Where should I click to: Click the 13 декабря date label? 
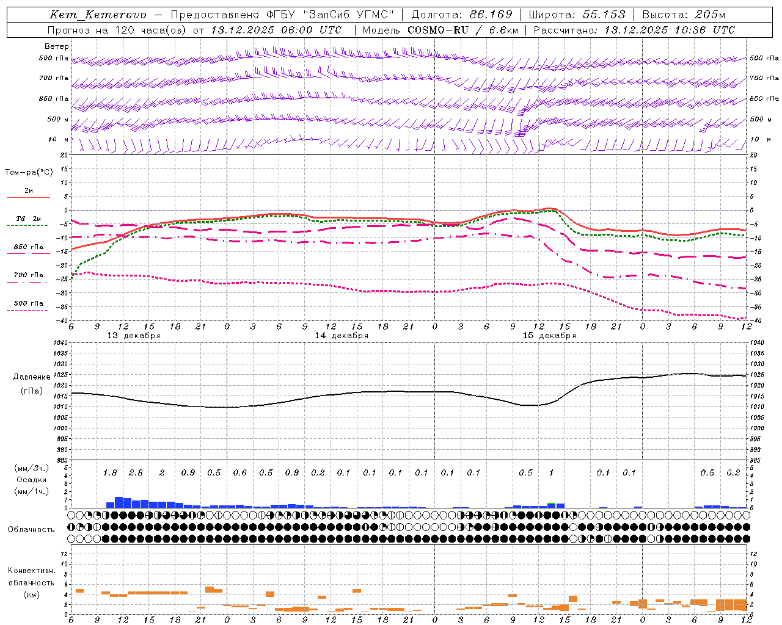tap(134, 336)
